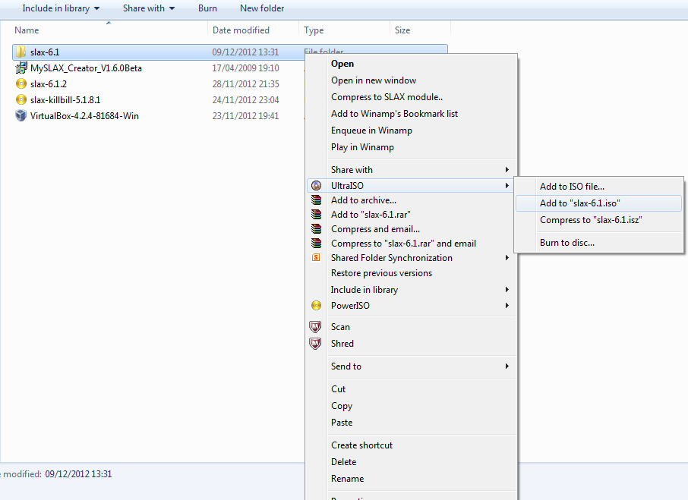Screen dimensions: 688x500
Task: Expand the PowerISO submenu
Action: [507, 306]
